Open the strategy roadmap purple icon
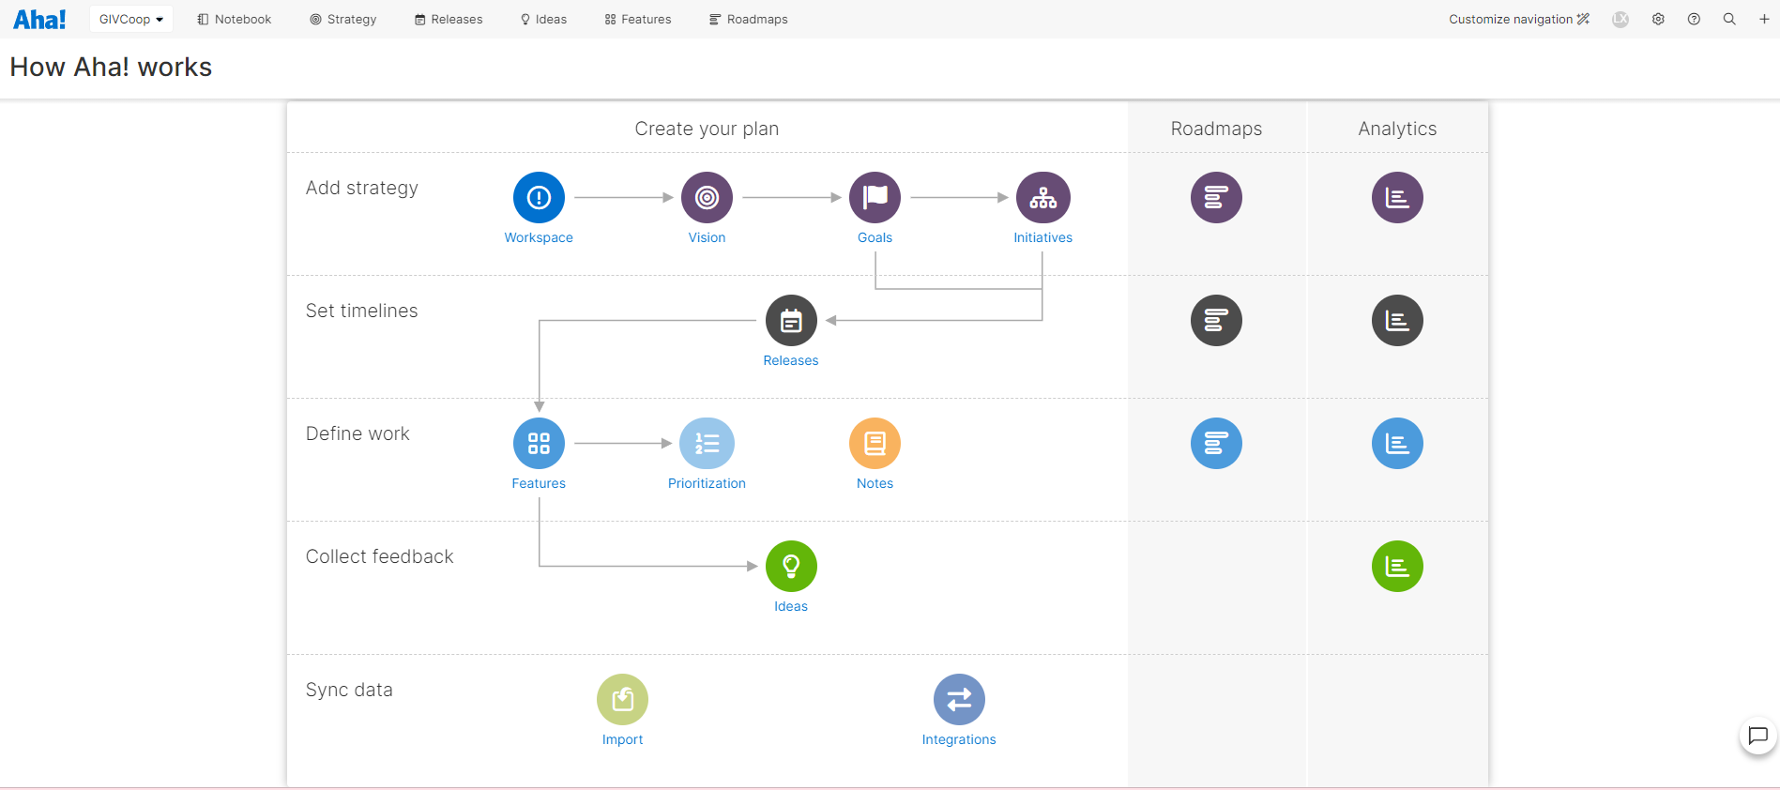1780x790 pixels. click(x=1216, y=197)
